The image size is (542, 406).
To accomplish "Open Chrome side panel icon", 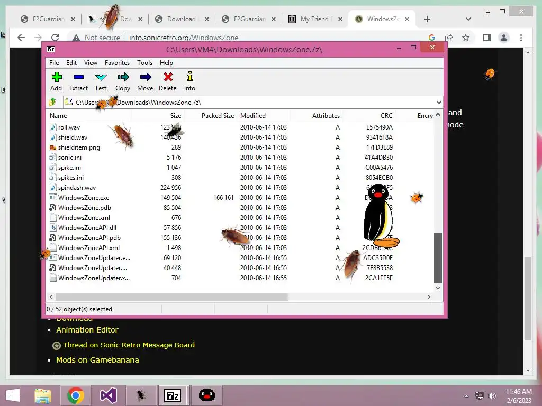I will [487, 38].
